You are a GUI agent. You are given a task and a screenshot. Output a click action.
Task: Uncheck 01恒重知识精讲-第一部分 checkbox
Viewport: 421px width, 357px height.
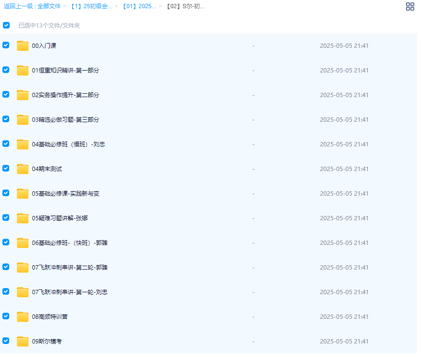click(6, 70)
